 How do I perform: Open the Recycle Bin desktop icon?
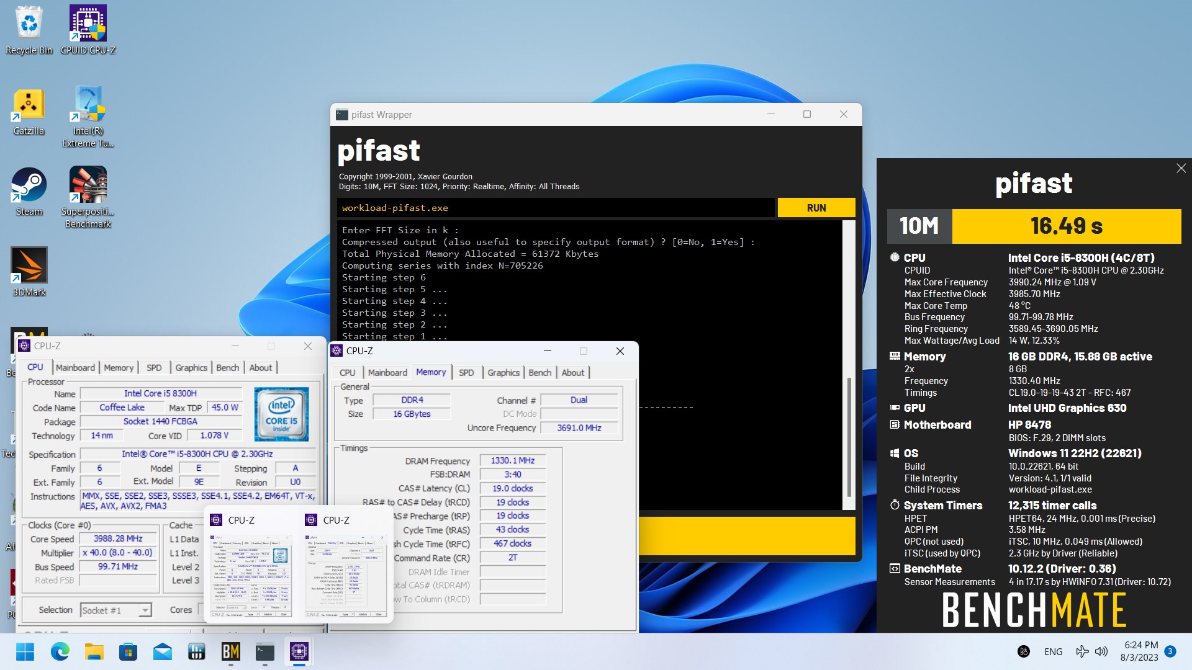point(29,30)
